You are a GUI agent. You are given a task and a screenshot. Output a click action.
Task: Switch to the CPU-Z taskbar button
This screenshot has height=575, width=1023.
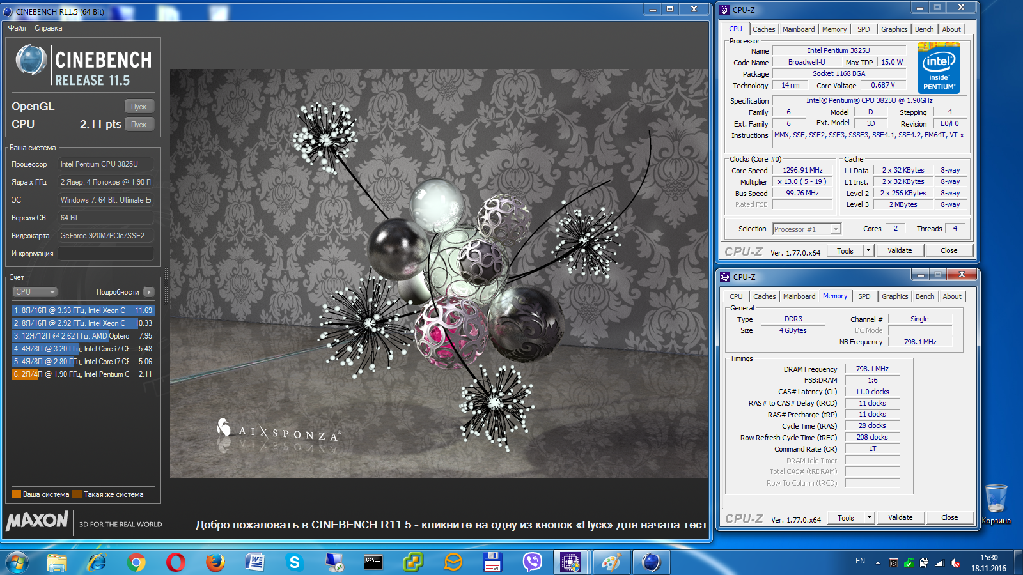571,562
